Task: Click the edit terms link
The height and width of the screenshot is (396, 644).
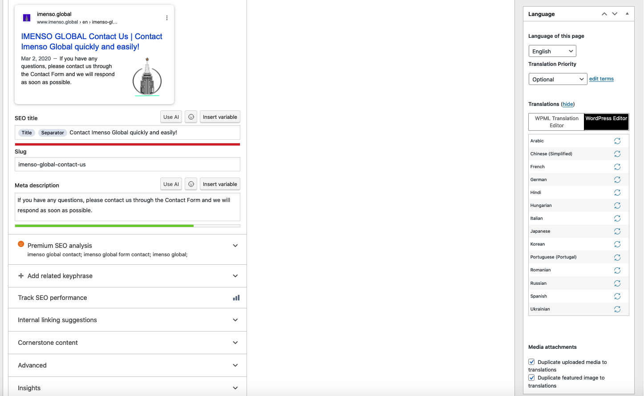Action: 601,79
